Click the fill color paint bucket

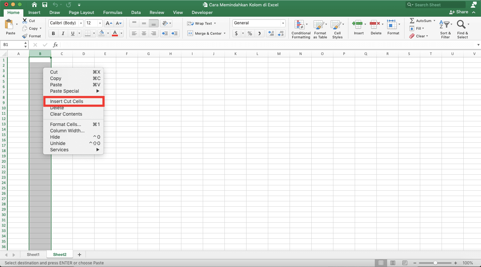(x=102, y=33)
